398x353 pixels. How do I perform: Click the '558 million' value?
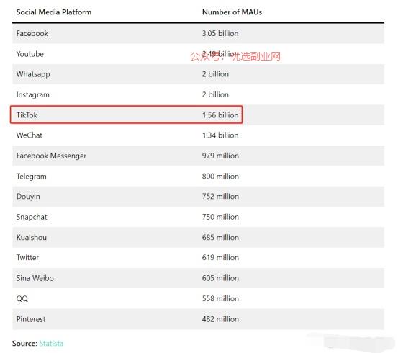220,299
